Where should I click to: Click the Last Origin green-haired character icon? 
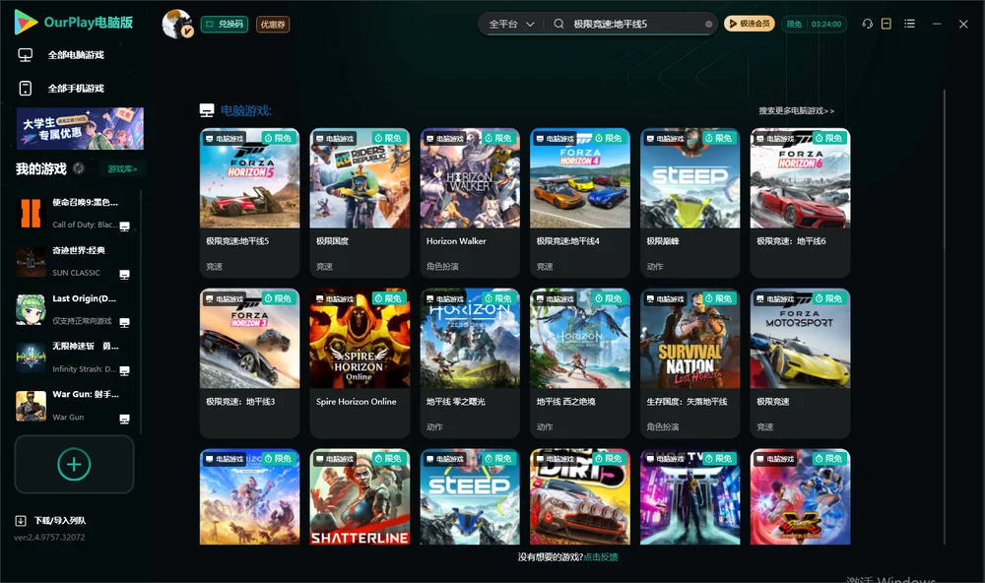tap(31, 309)
